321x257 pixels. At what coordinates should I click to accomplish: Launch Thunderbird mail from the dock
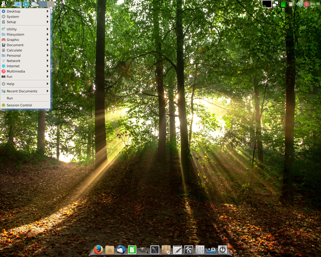click(x=121, y=250)
